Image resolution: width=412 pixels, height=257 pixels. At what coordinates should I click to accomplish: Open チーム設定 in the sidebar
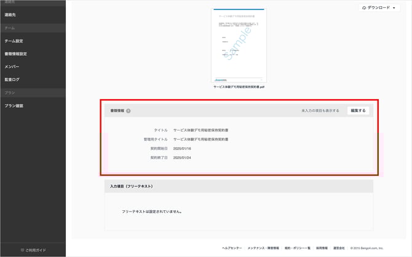click(x=14, y=41)
